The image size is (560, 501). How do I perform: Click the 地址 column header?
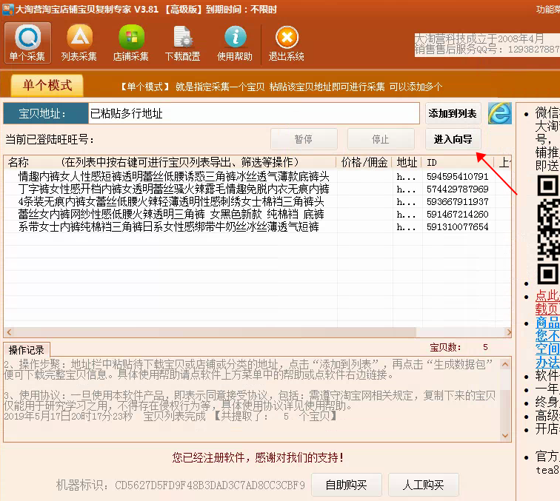[407, 162]
